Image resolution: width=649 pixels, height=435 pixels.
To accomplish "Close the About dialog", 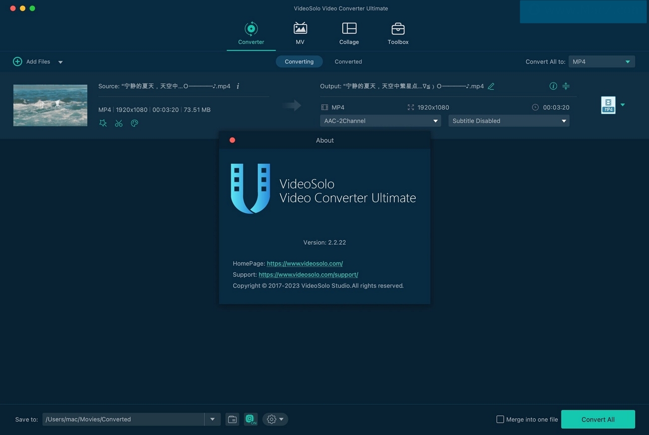I will pyautogui.click(x=232, y=140).
